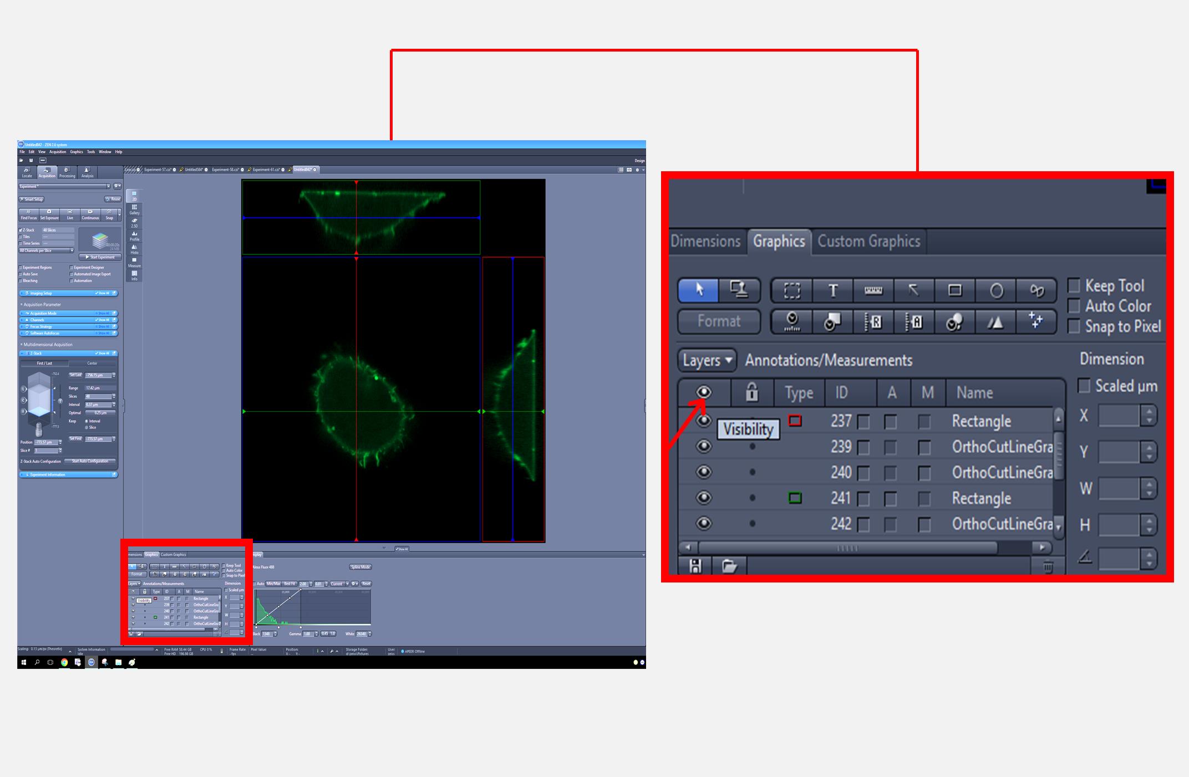Switch to Dimensions tab in enlarged inset
The height and width of the screenshot is (777, 1189).
click(705, 242)
